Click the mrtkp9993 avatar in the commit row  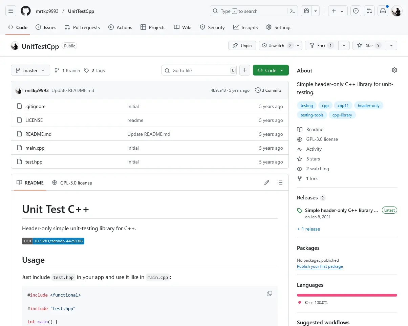(19, 90)
